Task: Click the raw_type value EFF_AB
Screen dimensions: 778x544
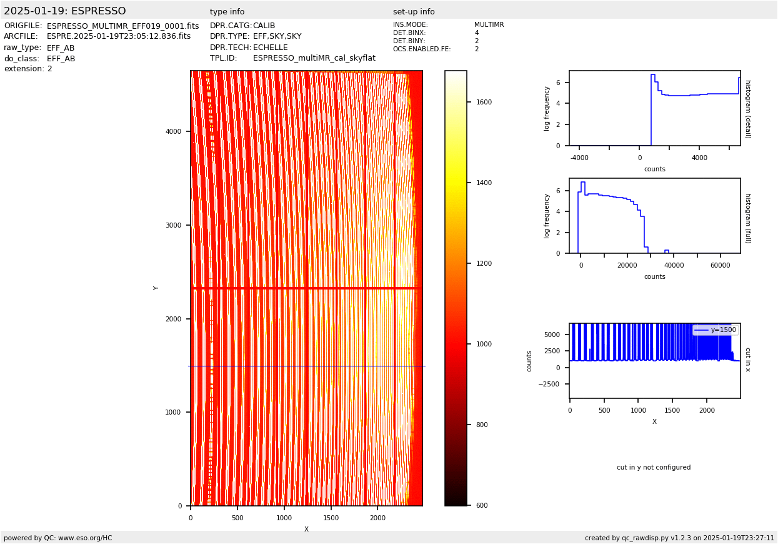Action: (61, 48)
